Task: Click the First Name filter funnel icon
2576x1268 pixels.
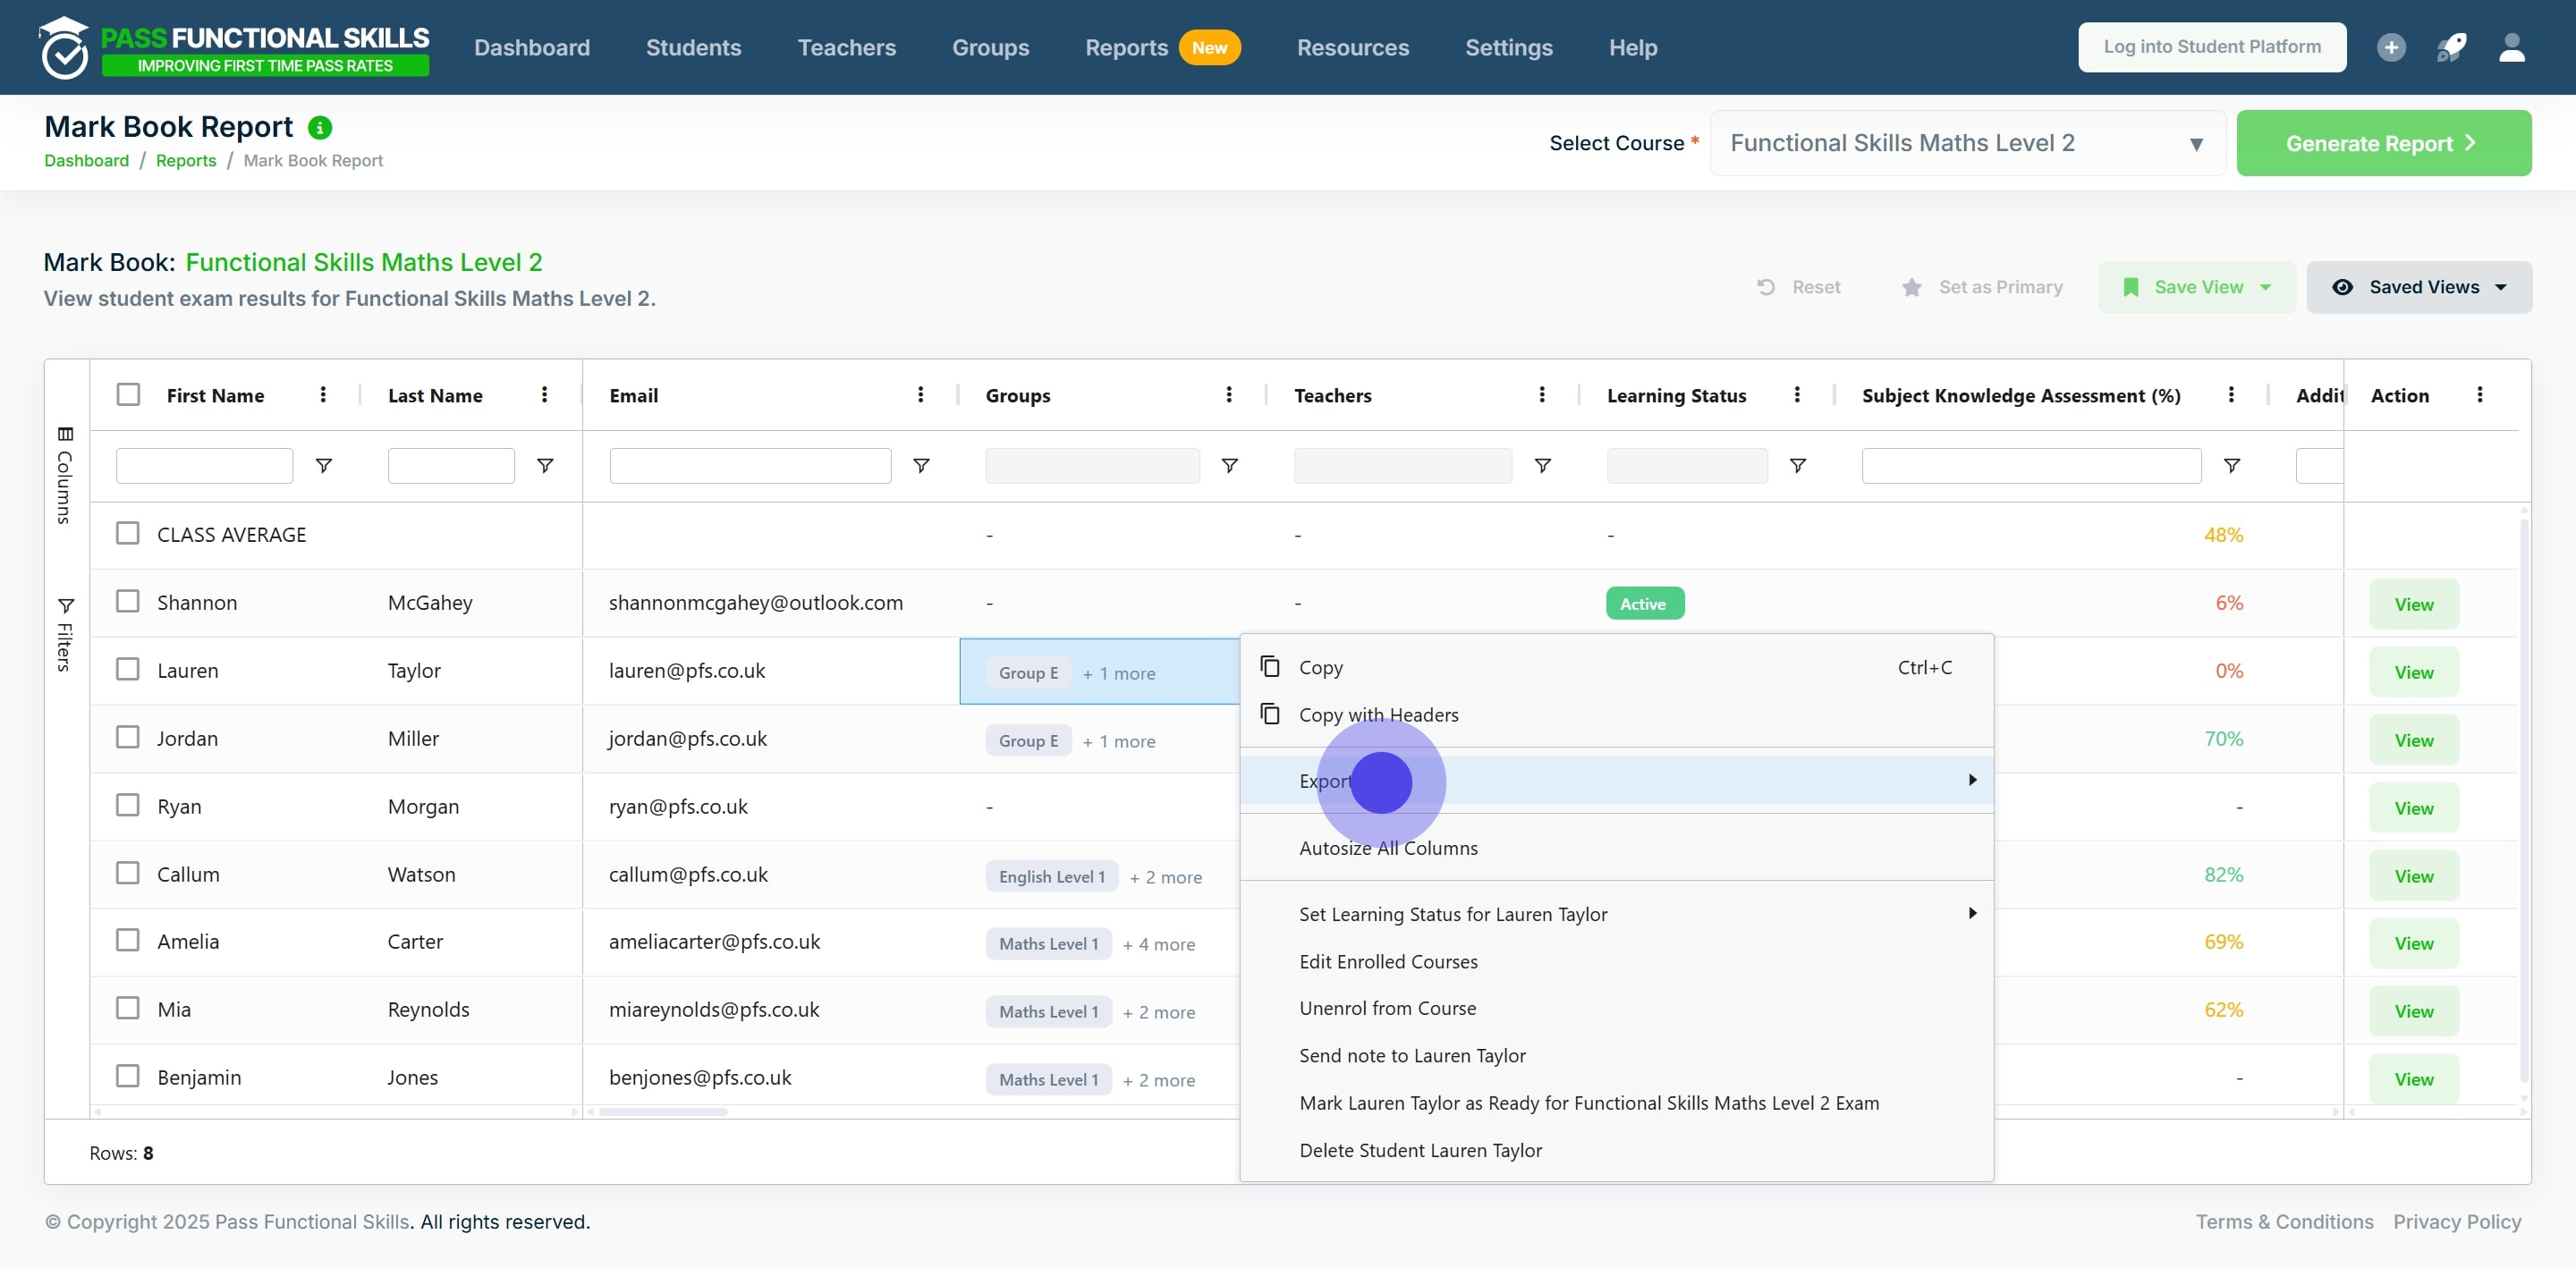Action: pyautogui.click(x=324, y=466)
